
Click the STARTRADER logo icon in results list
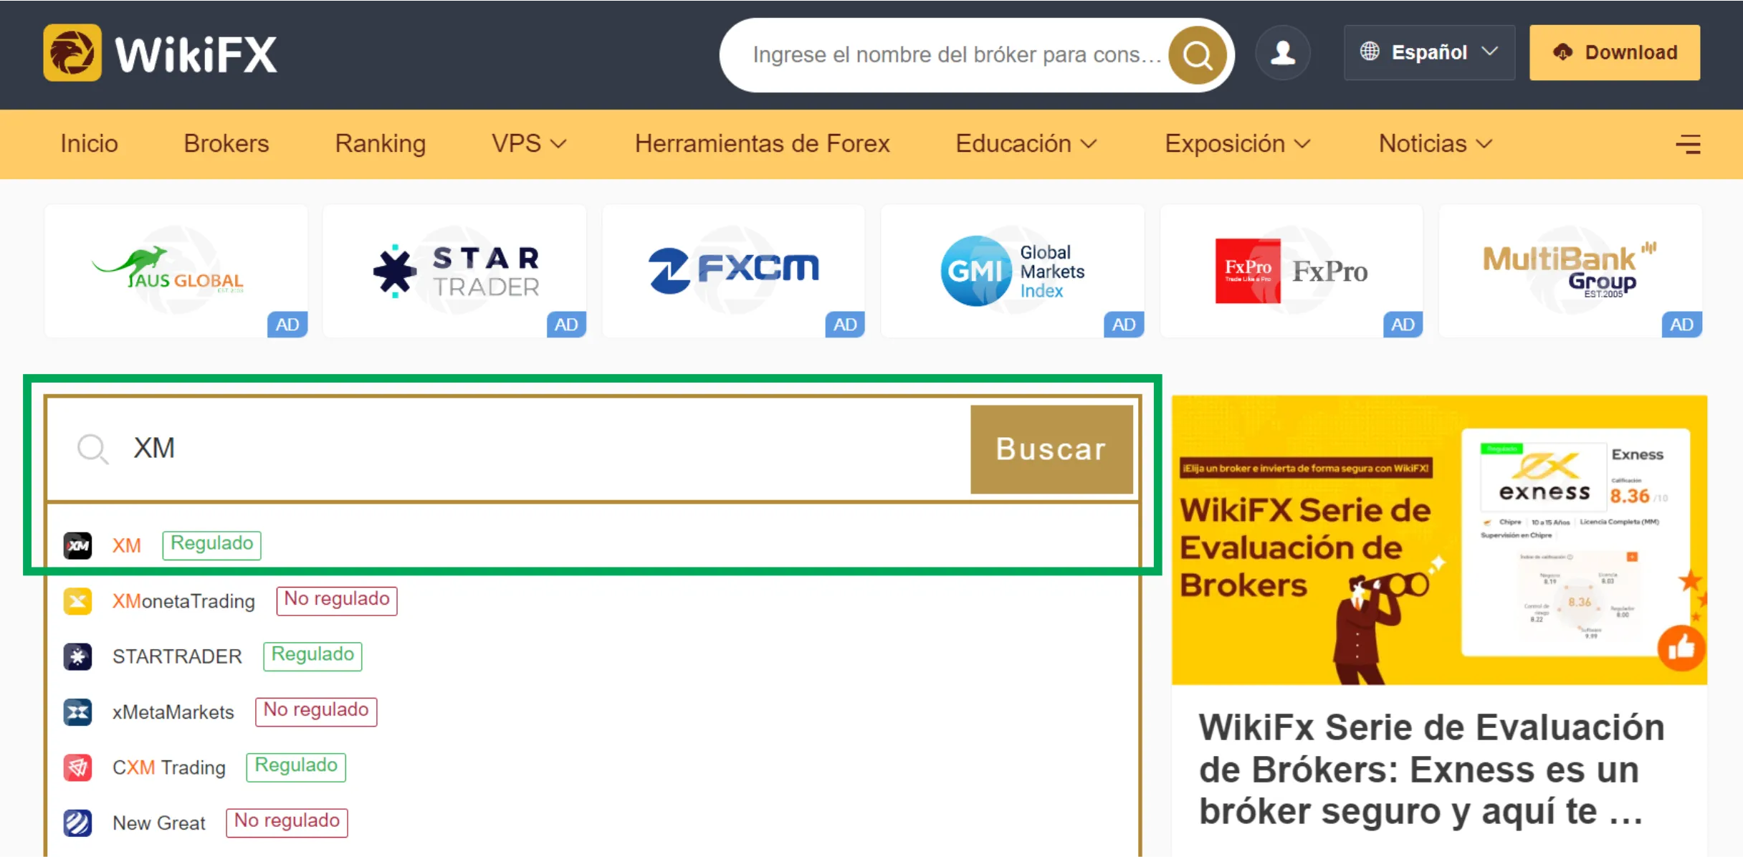77,656
